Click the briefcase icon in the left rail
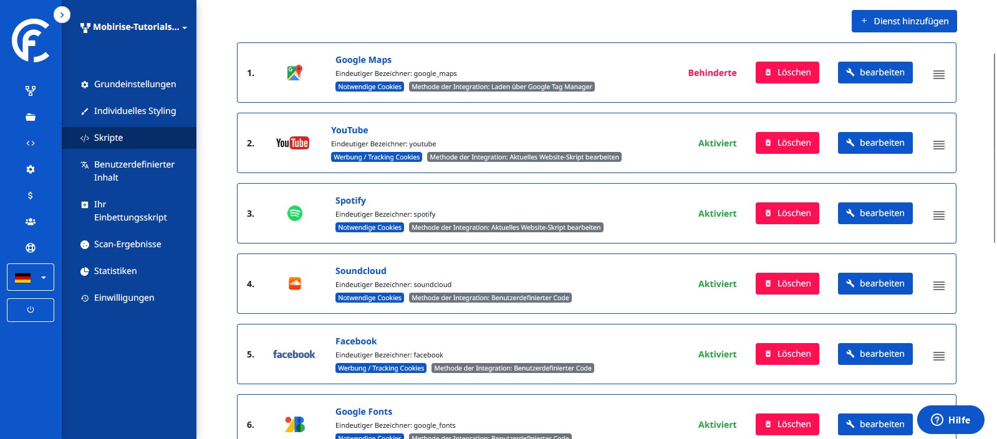Screen dimensions: 997x439 point(31,117)
